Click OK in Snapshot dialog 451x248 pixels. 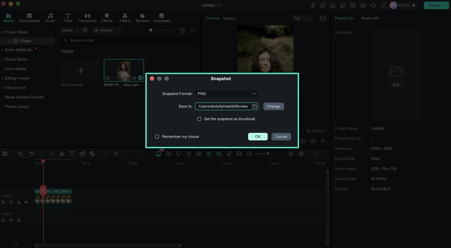pos(258,136)
